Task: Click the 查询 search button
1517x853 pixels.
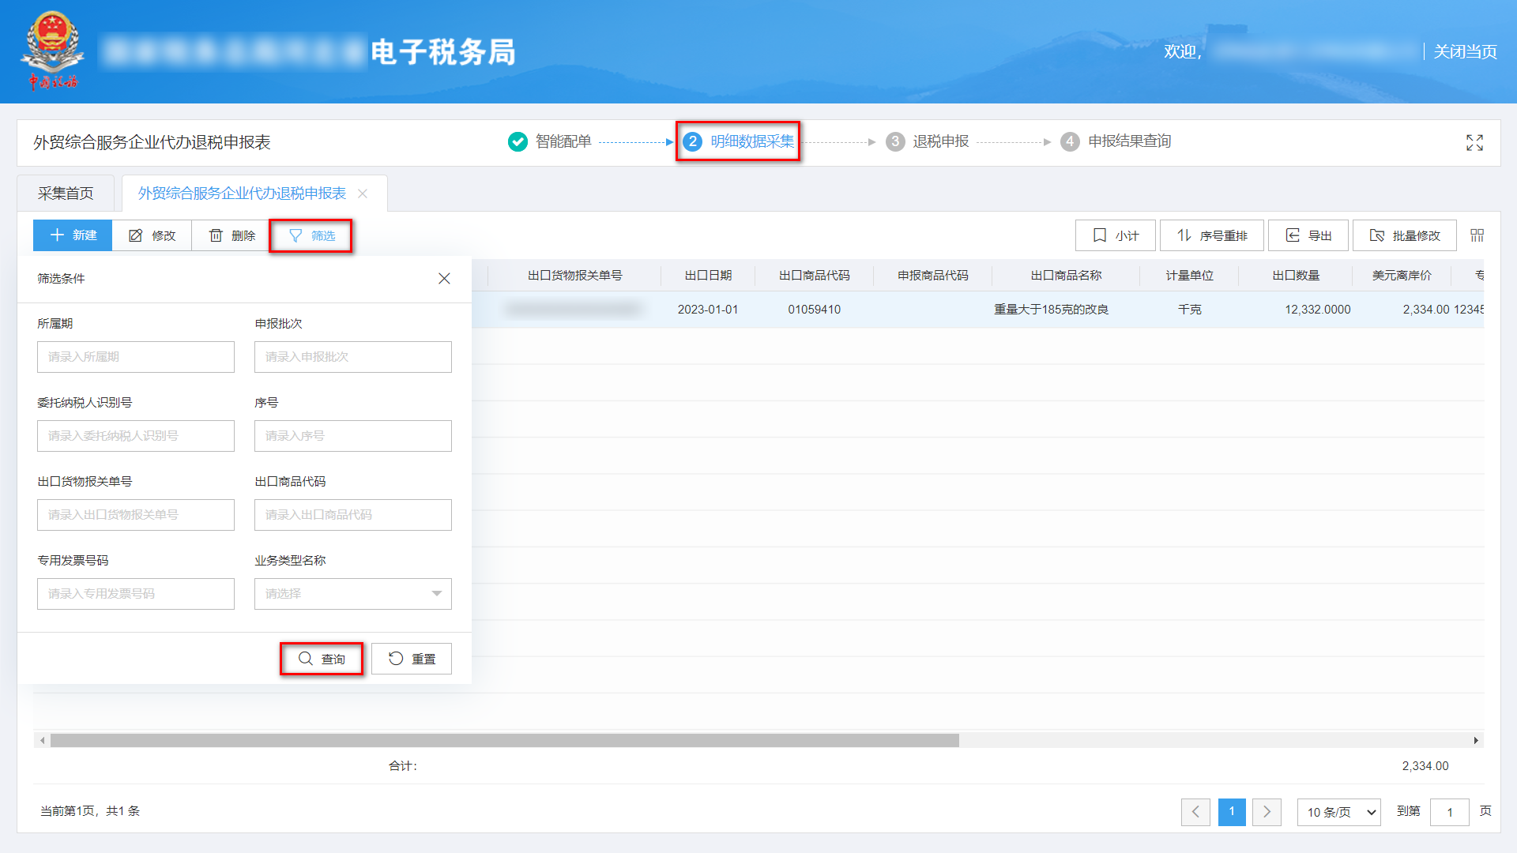Action: (322, 659)
